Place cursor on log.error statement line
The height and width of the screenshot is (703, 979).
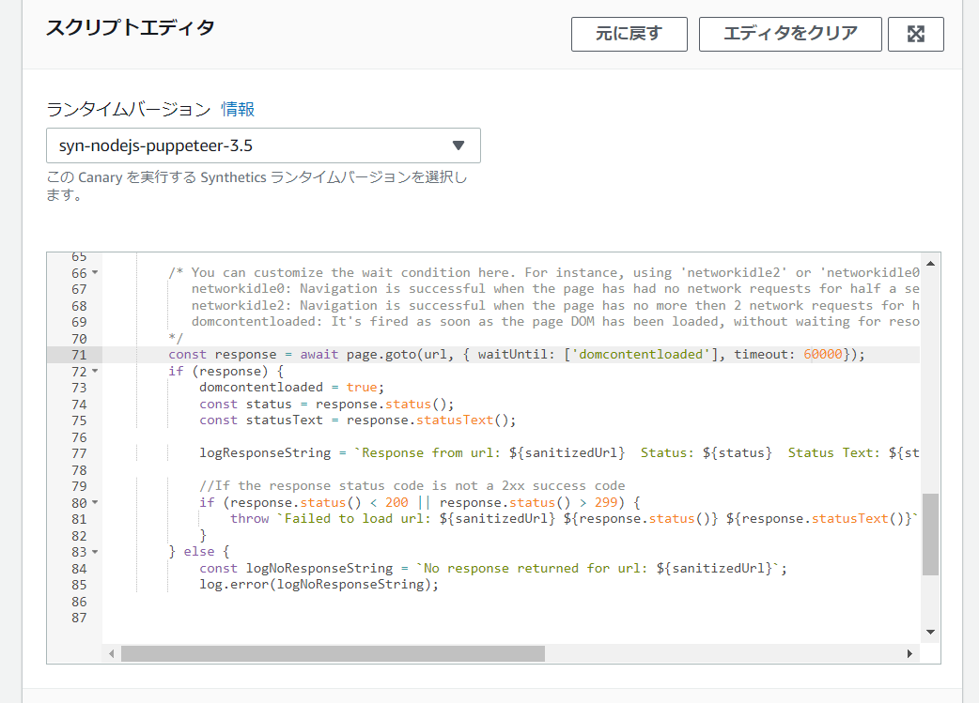pyautogui.click(x=319, y=585)
